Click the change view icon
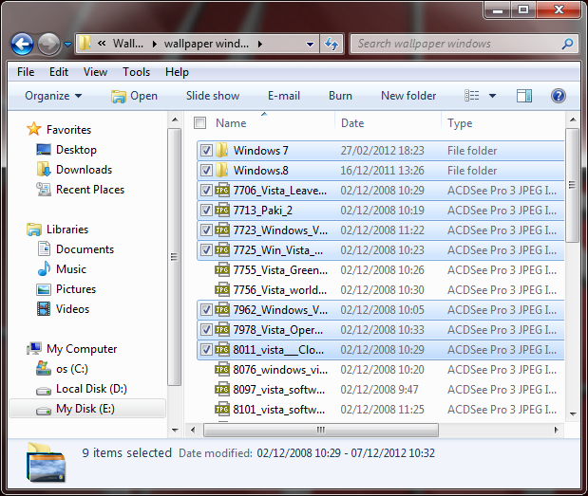588x496 pixels. (472, 96)
